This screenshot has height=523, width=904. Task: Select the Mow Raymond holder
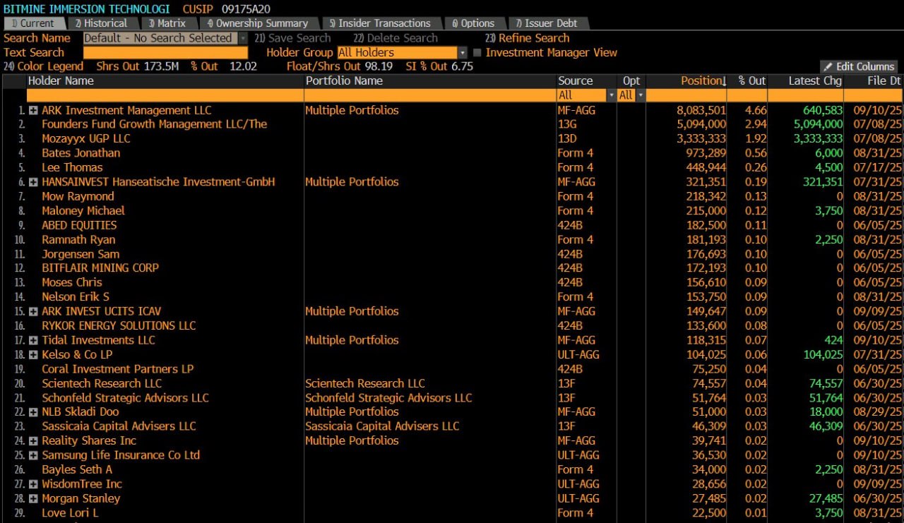[78, 196]
